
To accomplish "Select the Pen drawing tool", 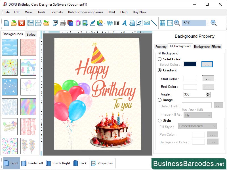I will click(x=92, y=23).
